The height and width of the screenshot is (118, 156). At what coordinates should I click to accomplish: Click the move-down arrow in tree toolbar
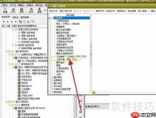coord(12,22)
